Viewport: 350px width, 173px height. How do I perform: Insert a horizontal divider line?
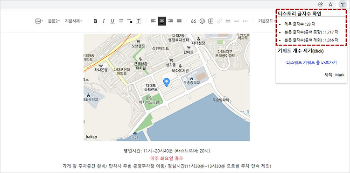pos(237,21)
